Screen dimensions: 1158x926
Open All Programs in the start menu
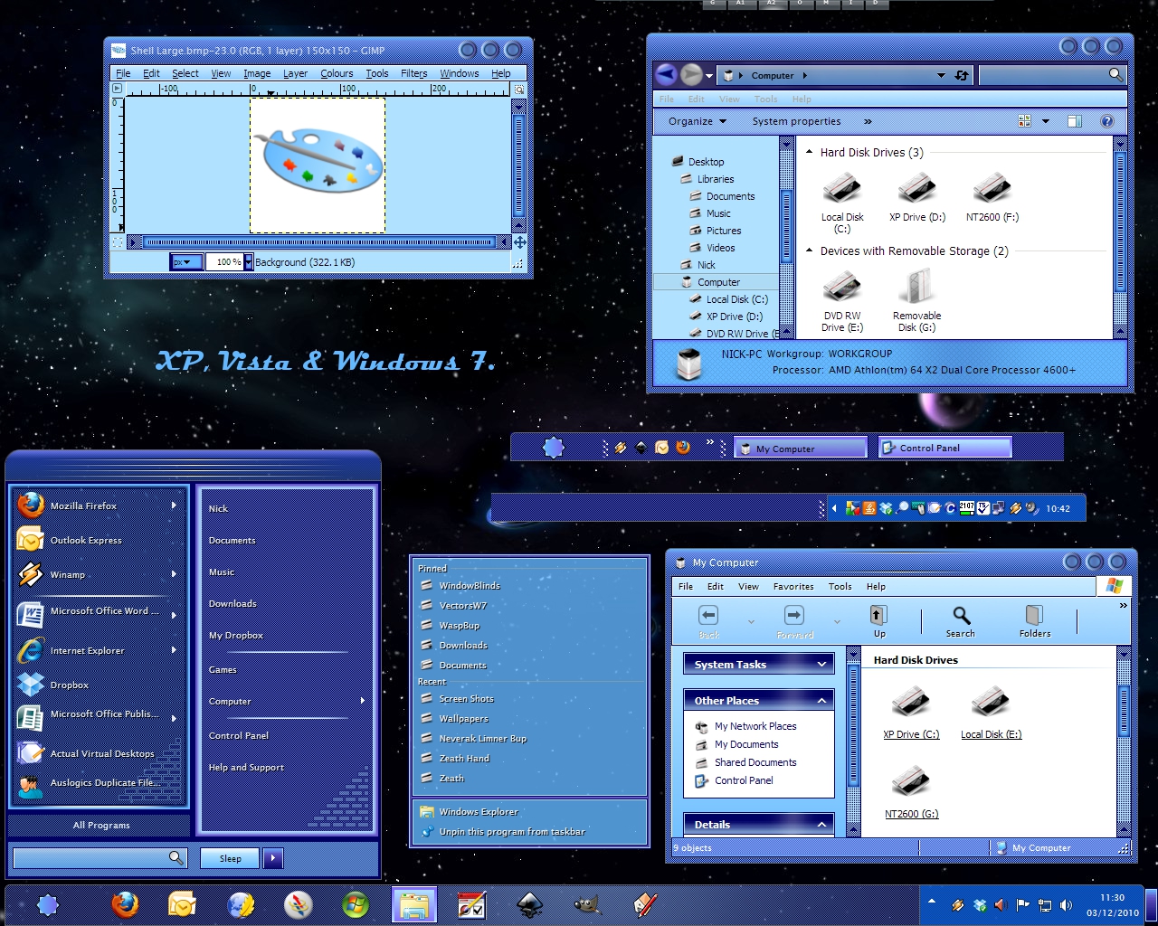tap(101, 825)
